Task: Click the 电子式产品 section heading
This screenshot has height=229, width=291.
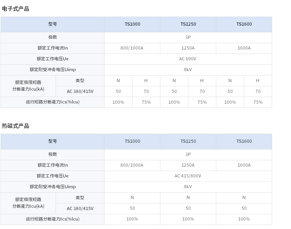Action: tap(16, 9)
